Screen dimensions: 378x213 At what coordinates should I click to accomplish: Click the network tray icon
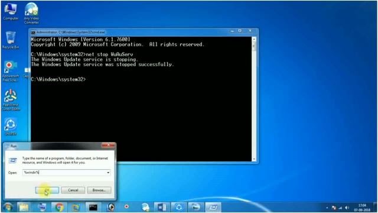click(340, 208)
